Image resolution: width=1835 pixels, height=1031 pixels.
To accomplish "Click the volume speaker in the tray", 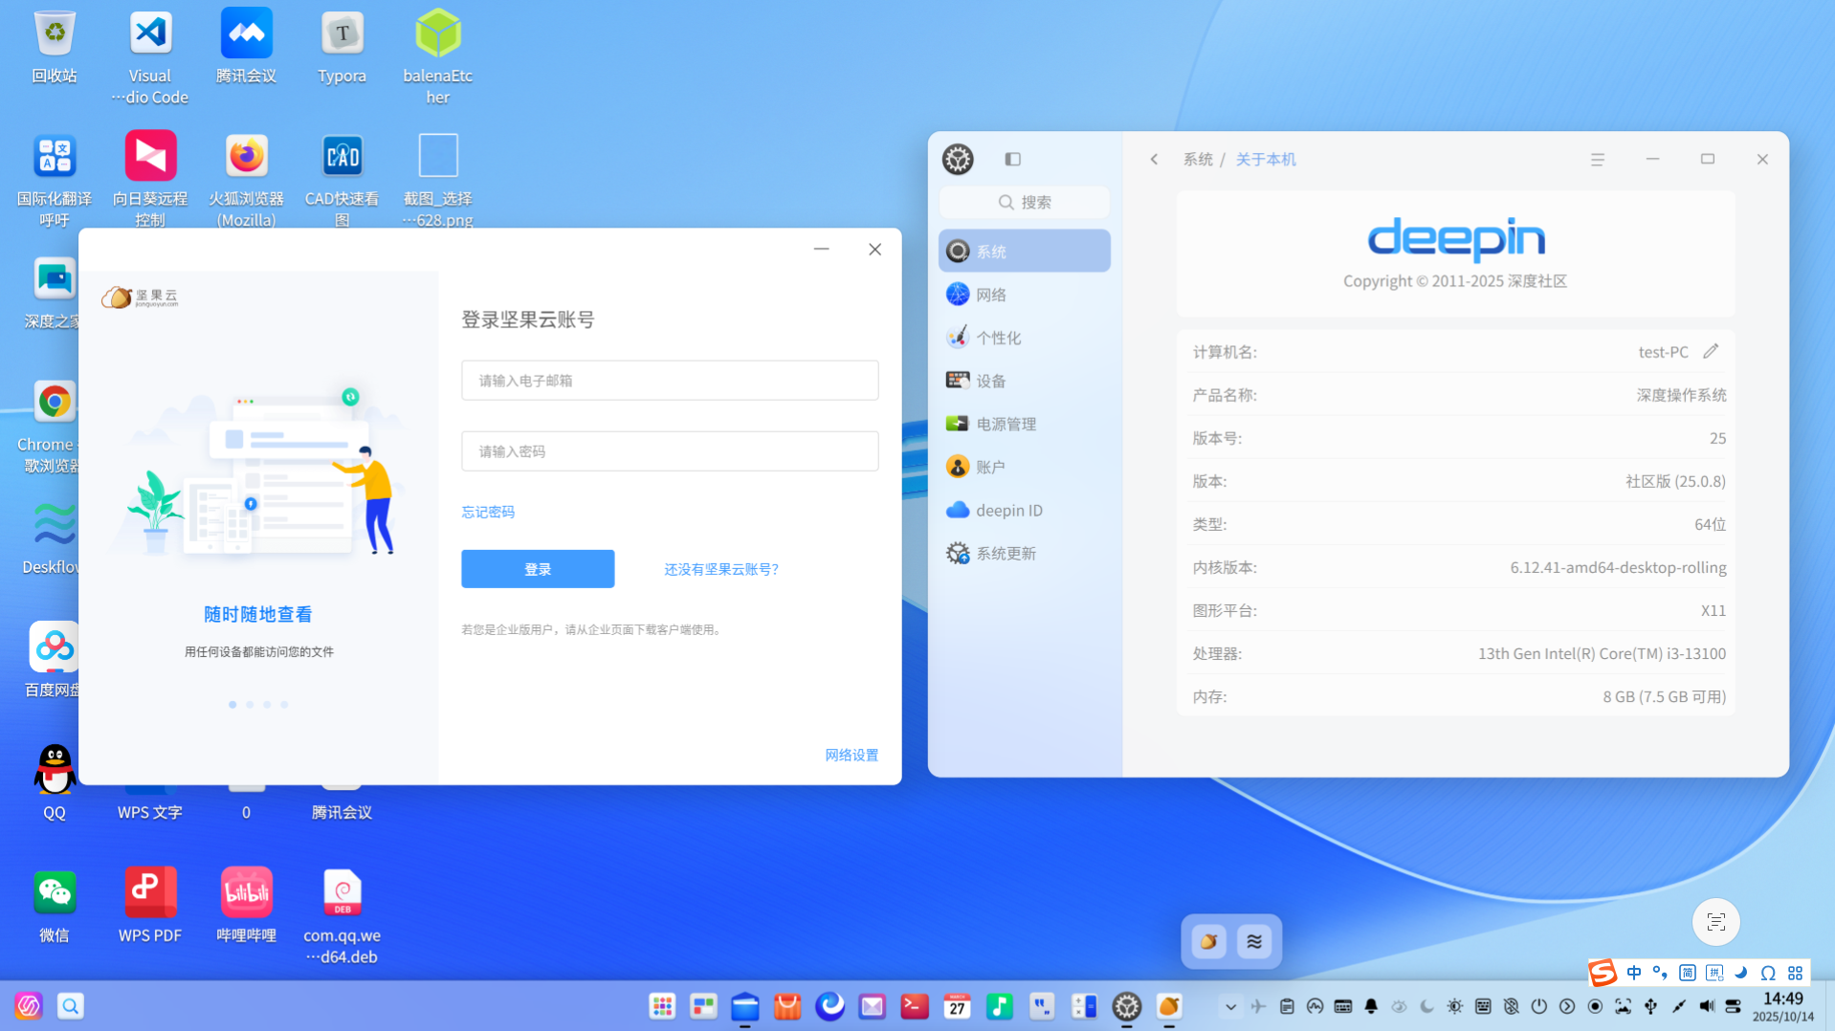I will pyautogui.click(x=1707, y=1006).
